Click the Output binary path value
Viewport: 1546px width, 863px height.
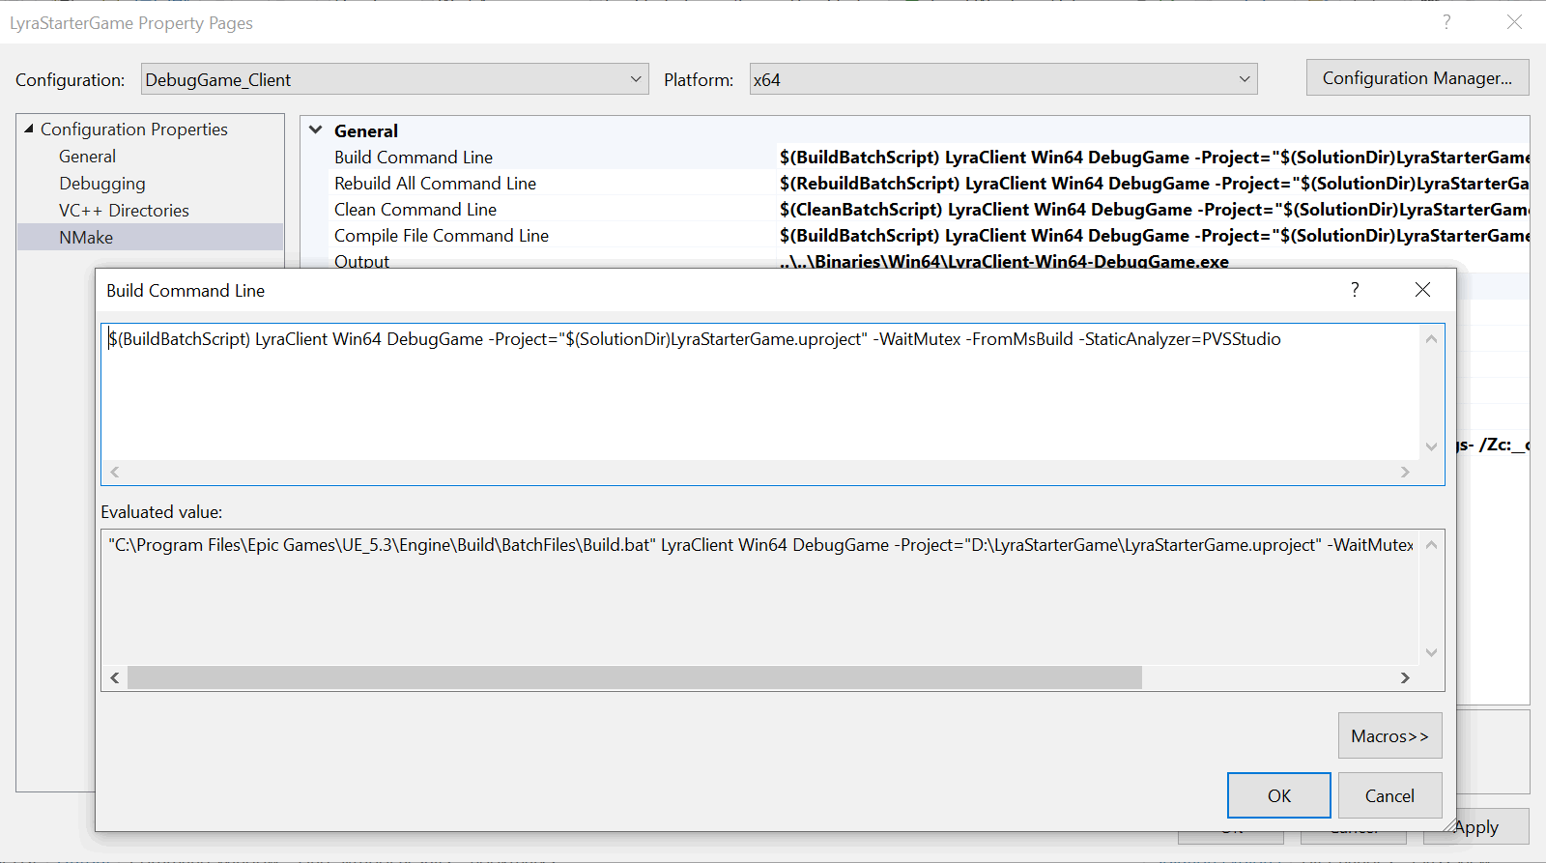(x=1004, y=261)
